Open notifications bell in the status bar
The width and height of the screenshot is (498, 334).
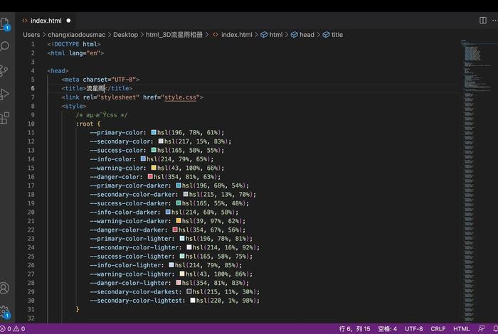pyautogui.click(x=495, y=328)
